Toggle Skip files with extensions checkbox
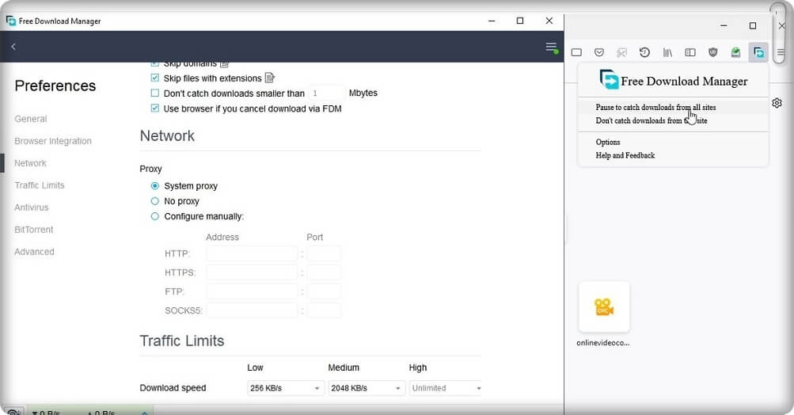 (155, 78)
